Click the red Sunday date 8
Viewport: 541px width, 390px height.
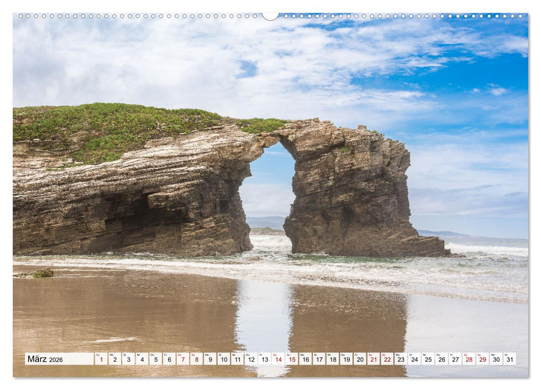point(197,359)
